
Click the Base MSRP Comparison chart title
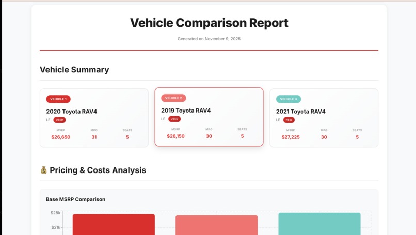click(x=75, y=199)
